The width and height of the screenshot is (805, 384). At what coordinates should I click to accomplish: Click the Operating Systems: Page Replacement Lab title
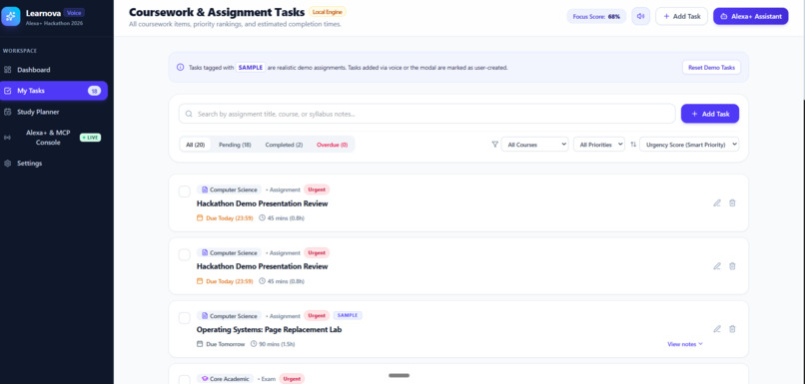click(x=269, y=330)
